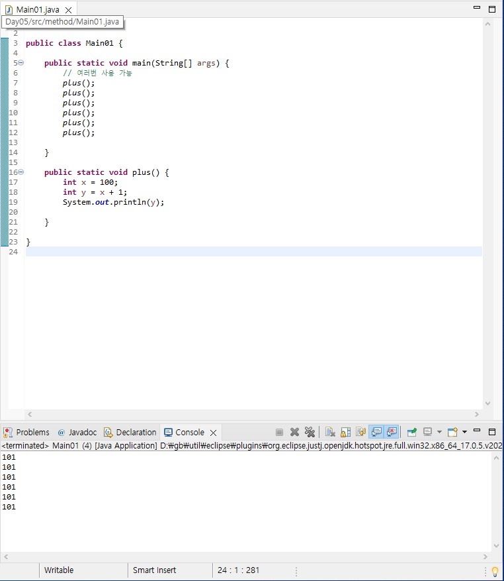504x581 pixels.
Task: Minimize the editor area
Action: click(477, 7)
